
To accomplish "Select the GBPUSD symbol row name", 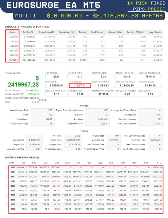I will pos(14,51).
